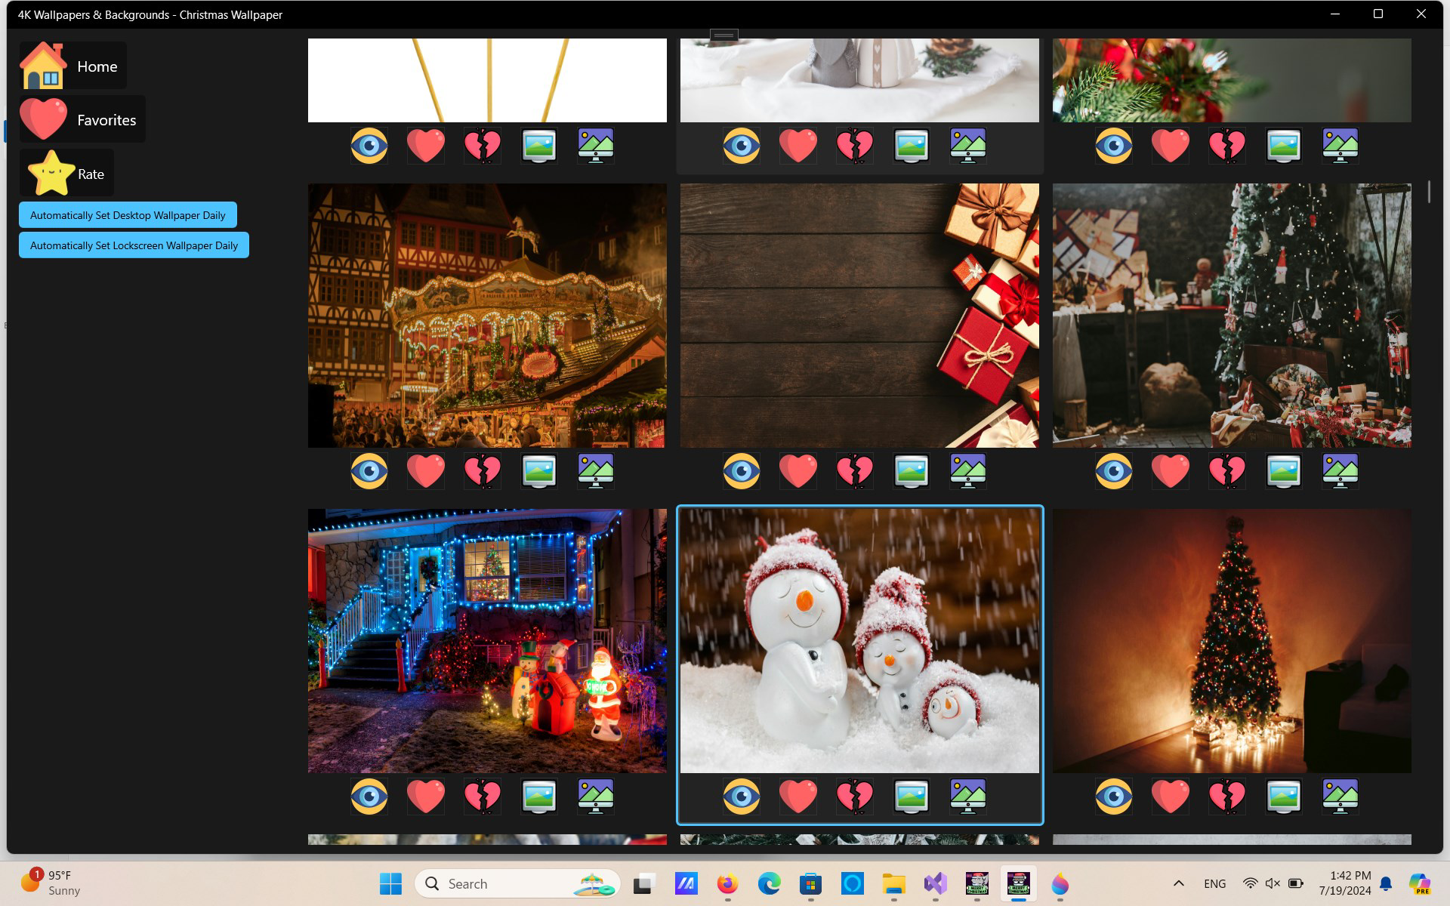Favorite the gift boxes on wood wallpaper
Screen dimensions: 1450x906
[x=797, y=471]
